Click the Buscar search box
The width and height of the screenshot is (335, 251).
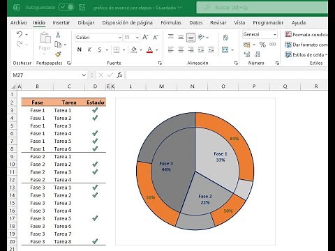click(x=262, y=8)
